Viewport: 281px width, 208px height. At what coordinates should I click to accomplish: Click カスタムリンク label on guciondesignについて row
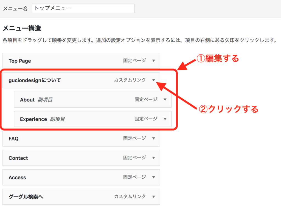coord(130,80)
